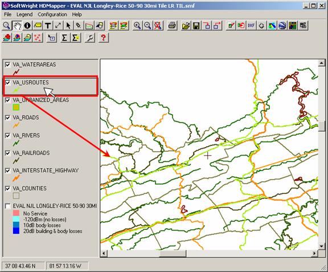Click the information query tool icon
Viewport: 328px width, 272px height.
pyautogui.click(x=27, y=26)
